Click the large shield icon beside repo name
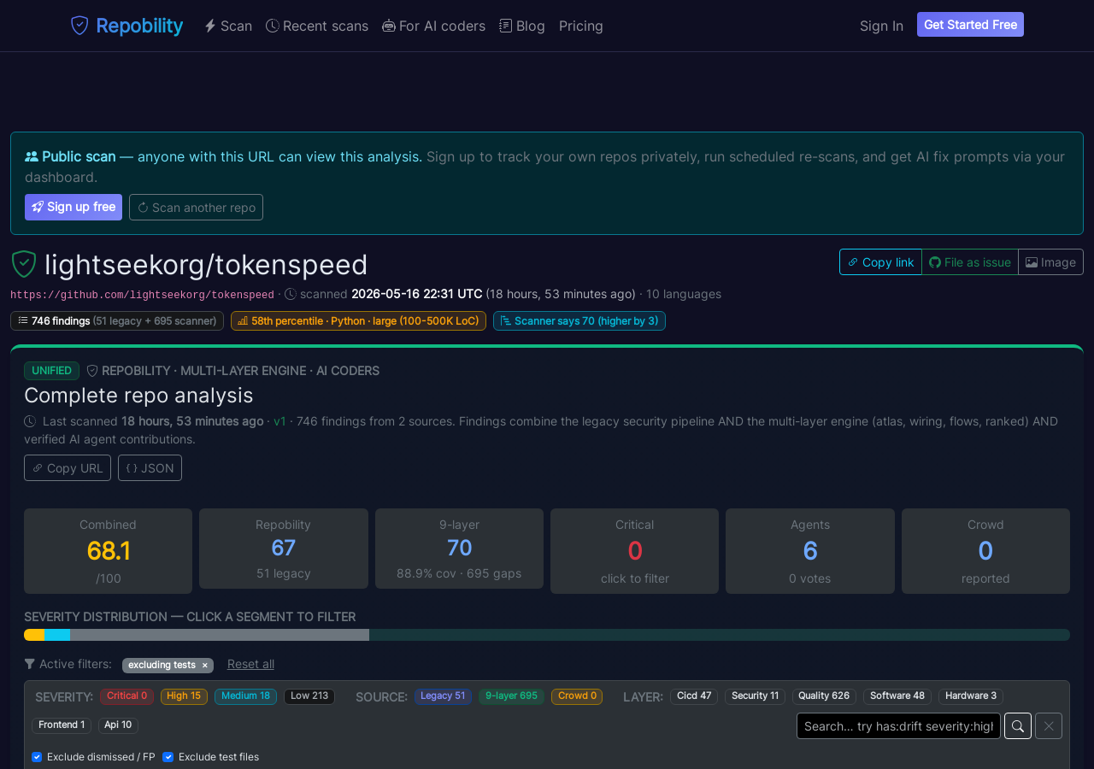This screenshot has height=769, width=1094. point(24,265)
